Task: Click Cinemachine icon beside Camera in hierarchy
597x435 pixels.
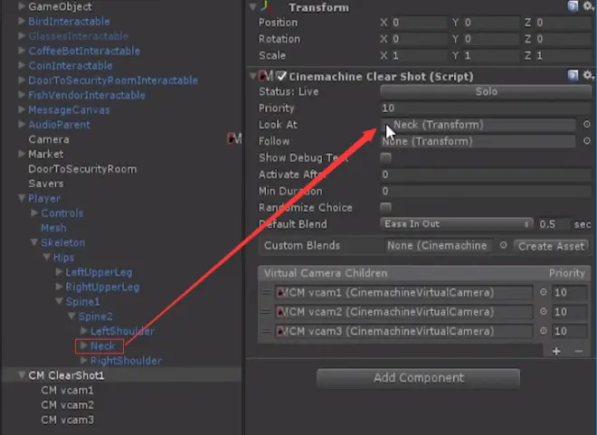Action: [x=234, y=139]
